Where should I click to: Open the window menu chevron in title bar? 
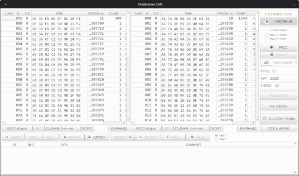click(5, 4)
